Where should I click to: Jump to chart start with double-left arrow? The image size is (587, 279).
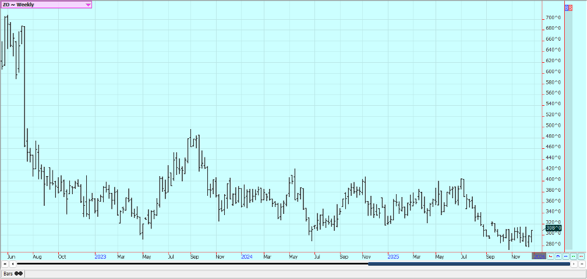point(5,264)
